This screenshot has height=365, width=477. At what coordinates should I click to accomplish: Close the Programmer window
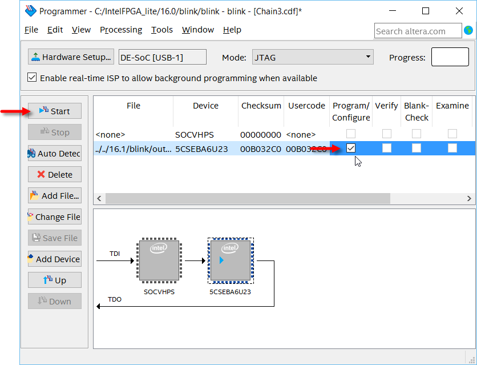pyautogui.click(x=459, y=11)
